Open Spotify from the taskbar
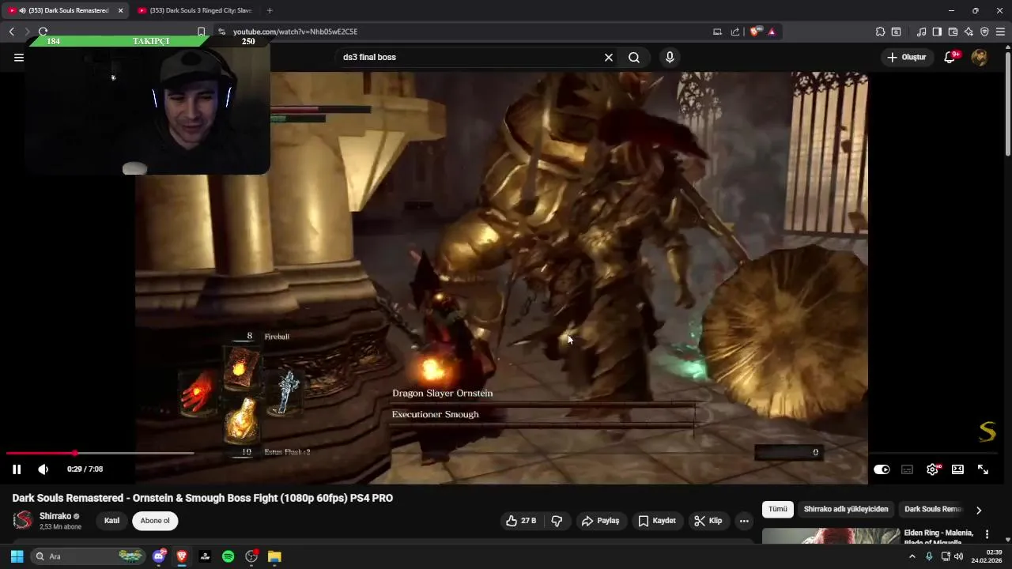This screenshot has height=569, width=1012. [228, 556]
